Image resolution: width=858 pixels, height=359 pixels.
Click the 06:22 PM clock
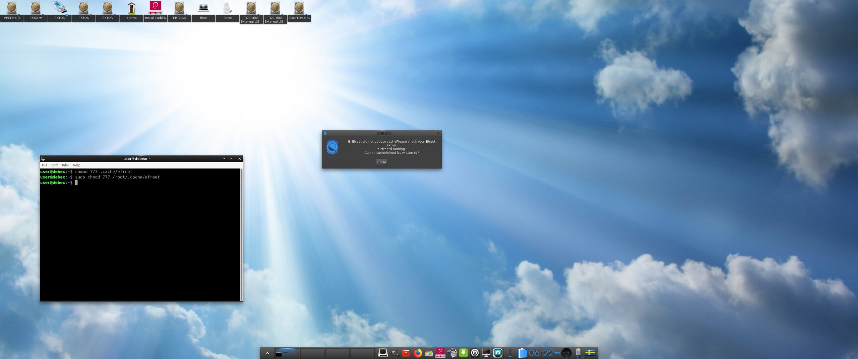pos(545,353)
